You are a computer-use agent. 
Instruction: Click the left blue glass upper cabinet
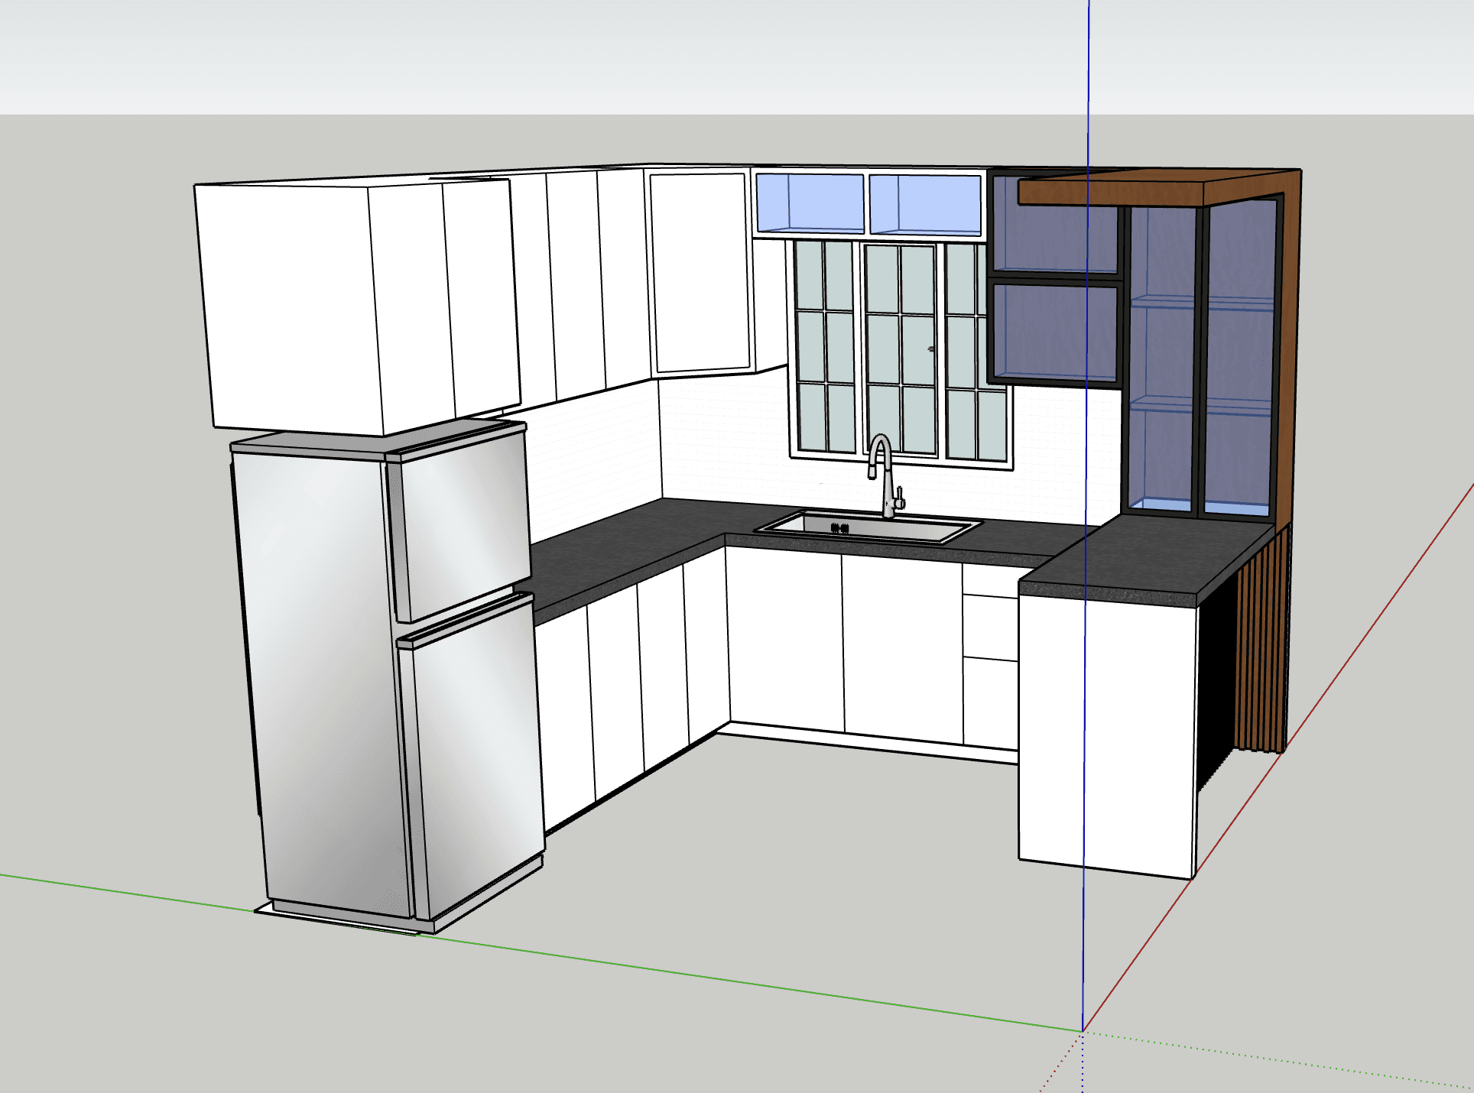point(809,203)
